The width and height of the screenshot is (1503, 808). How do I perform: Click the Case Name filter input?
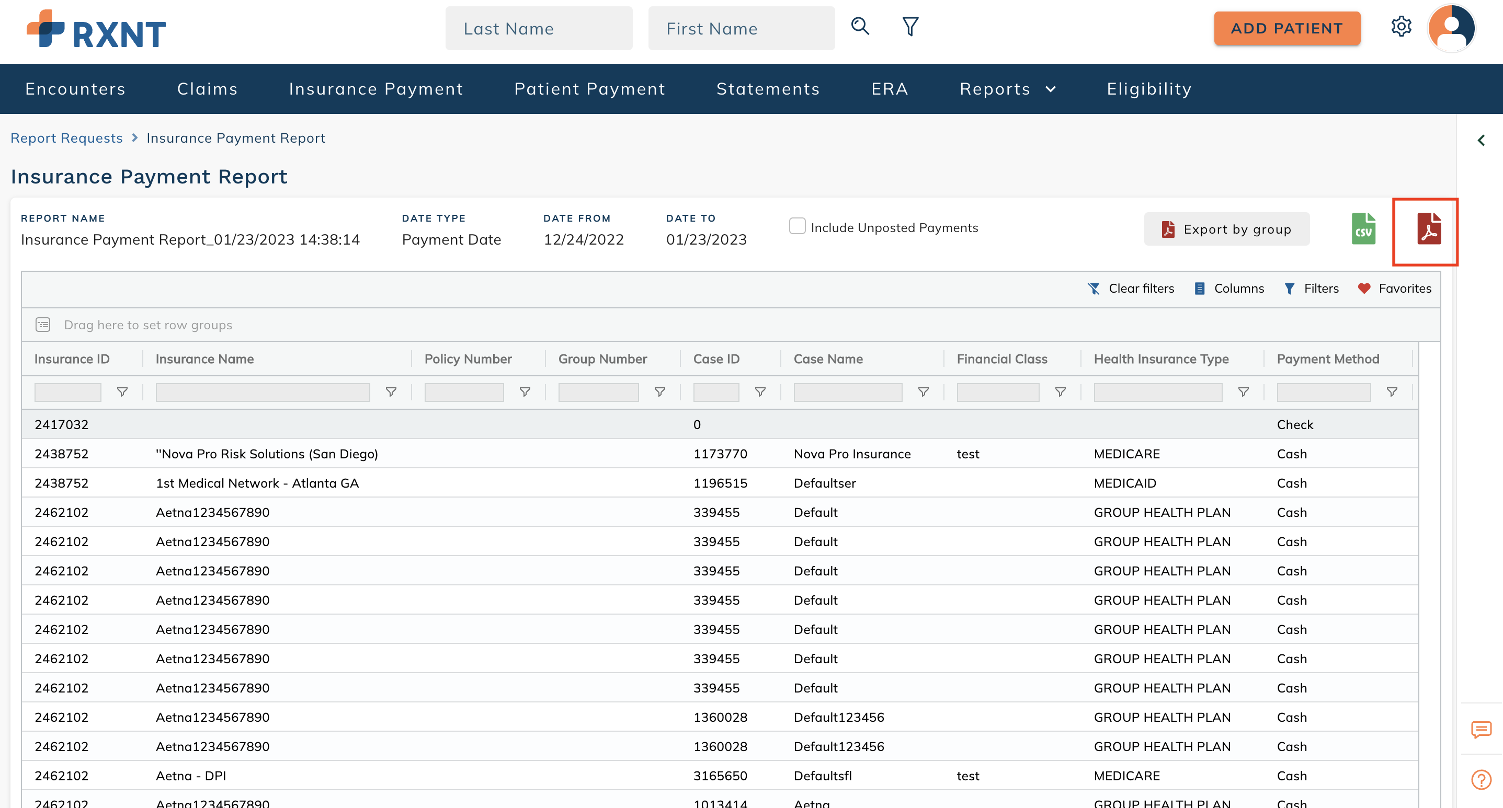tap(848, 393)
